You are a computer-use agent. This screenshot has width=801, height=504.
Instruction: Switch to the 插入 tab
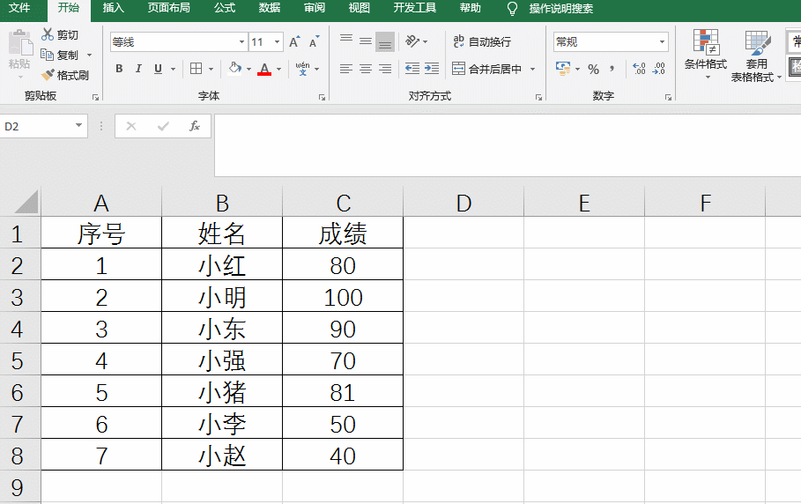[114, 8]
